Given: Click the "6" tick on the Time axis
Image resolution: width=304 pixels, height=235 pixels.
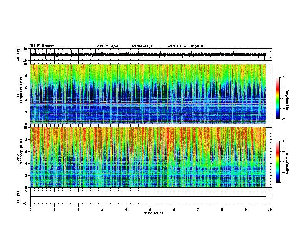Looking at the screenshot, I should pyautogui.click(x=174, y=210).
